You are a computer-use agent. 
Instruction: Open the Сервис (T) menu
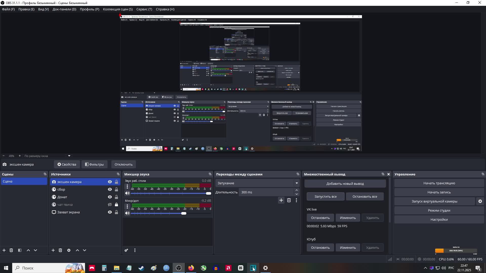click(x=144, y=9)
